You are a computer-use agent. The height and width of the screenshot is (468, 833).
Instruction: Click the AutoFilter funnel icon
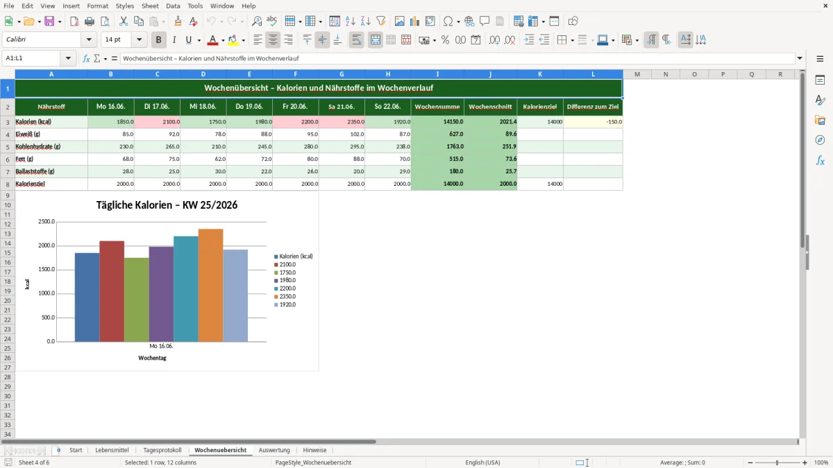(381, 21)
